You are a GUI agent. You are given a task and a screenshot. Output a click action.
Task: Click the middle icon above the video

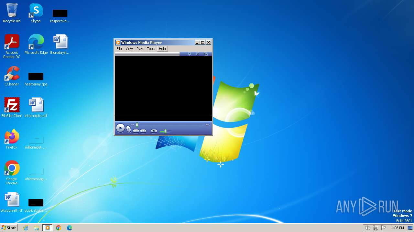[198, 54]
